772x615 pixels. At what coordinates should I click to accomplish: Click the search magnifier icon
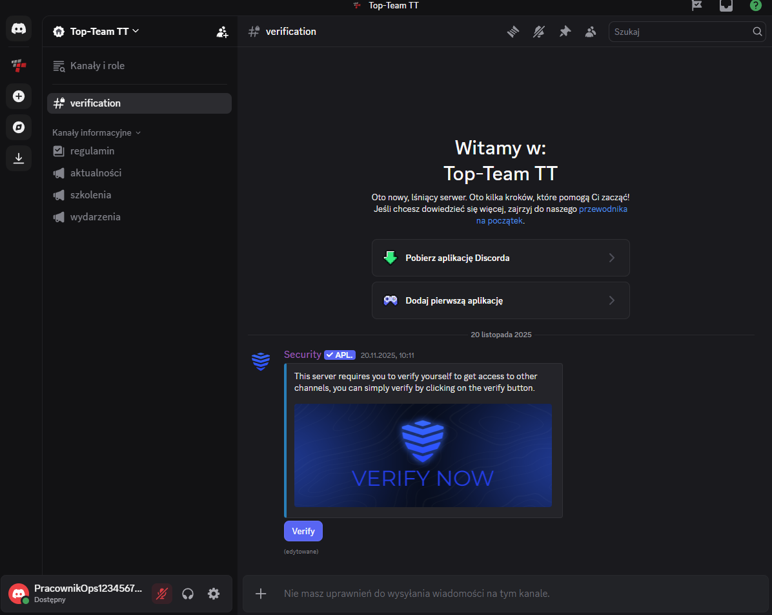click(757, 32)
